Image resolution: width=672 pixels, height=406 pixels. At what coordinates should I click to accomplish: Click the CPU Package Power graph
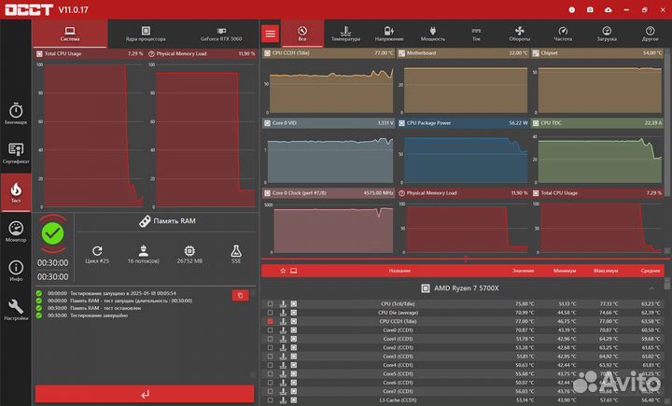(x=465, y=150)
